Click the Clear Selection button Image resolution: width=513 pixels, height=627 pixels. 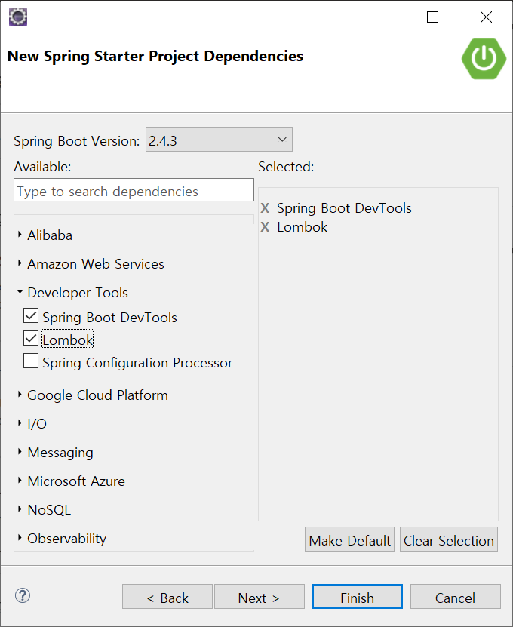click(449, 540)
